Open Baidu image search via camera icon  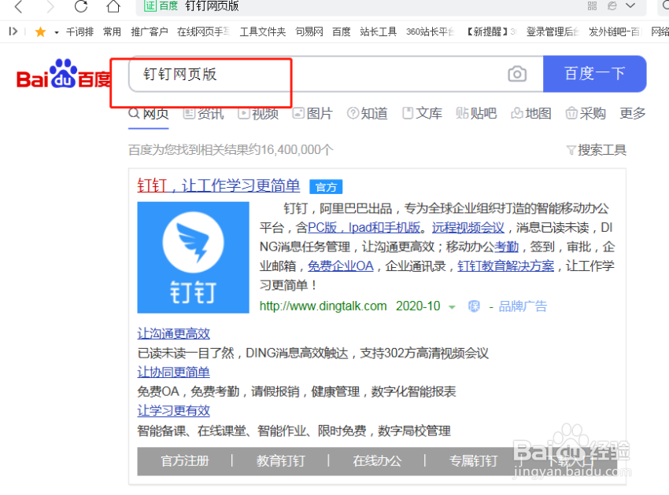point(517,72)
